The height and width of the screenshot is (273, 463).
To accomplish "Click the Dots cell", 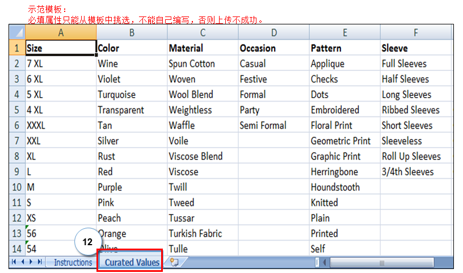I will pyautogui.click(x=344, y=94).
